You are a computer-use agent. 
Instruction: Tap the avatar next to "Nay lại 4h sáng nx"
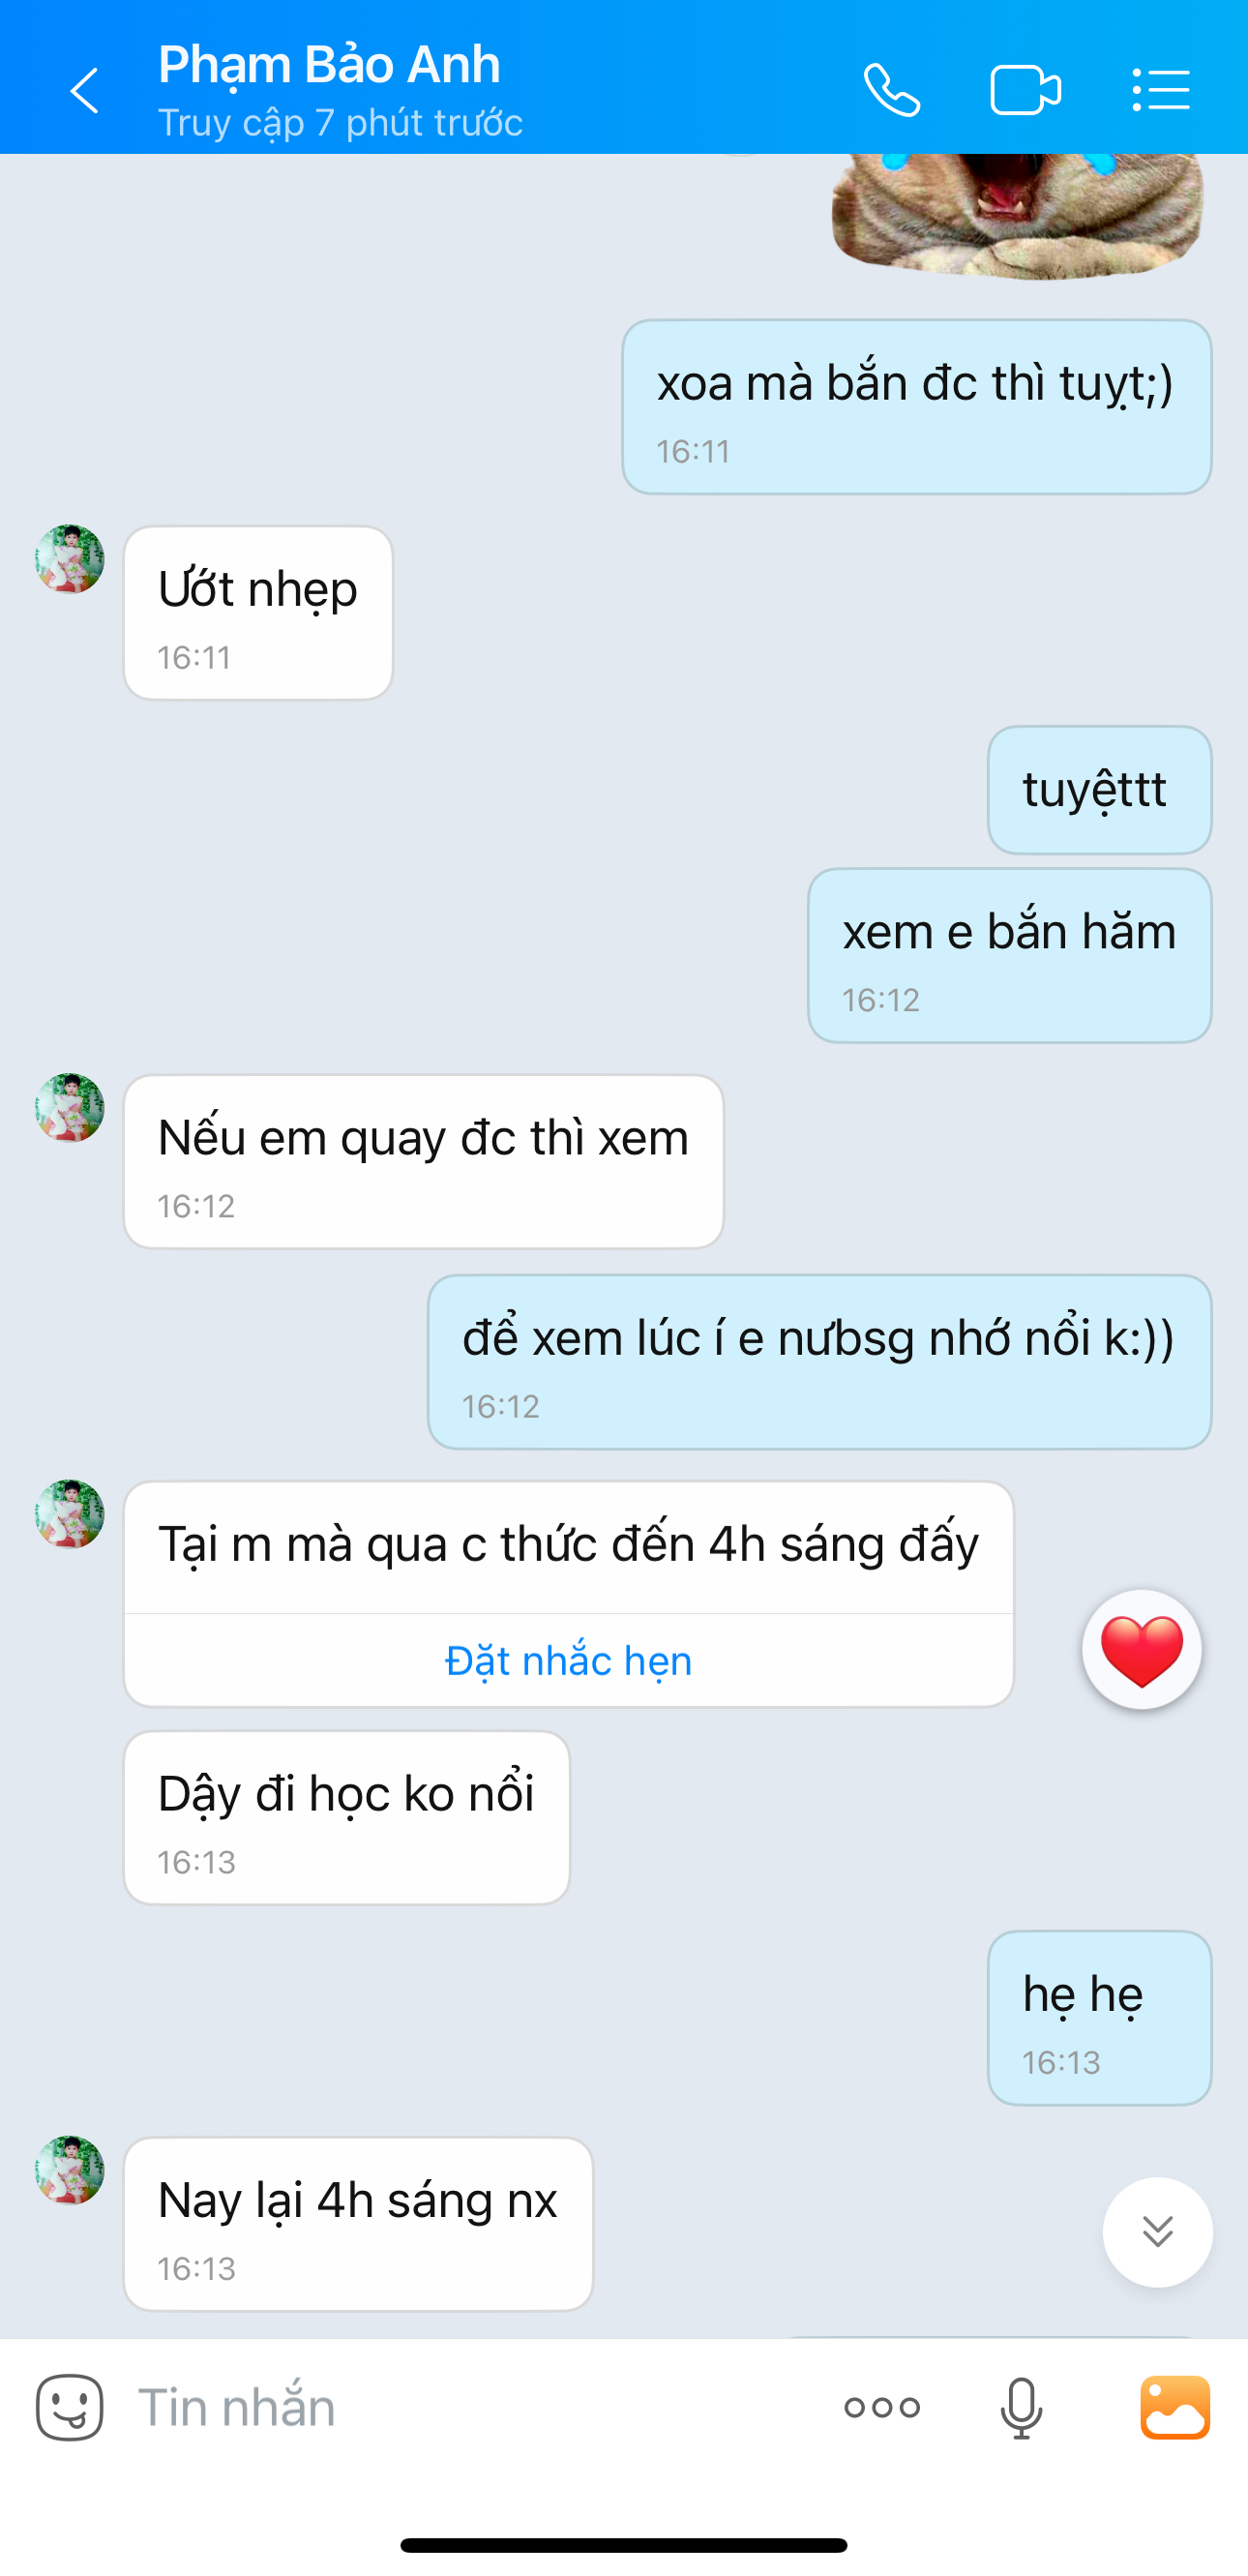click(70, 2170)
